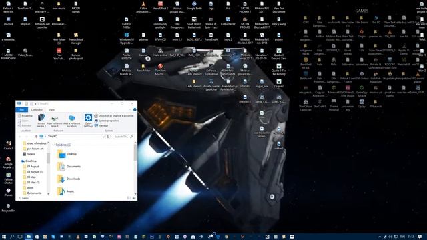
Task: Switch to the View ribbon tab
Action: click(x=52, y=109)
